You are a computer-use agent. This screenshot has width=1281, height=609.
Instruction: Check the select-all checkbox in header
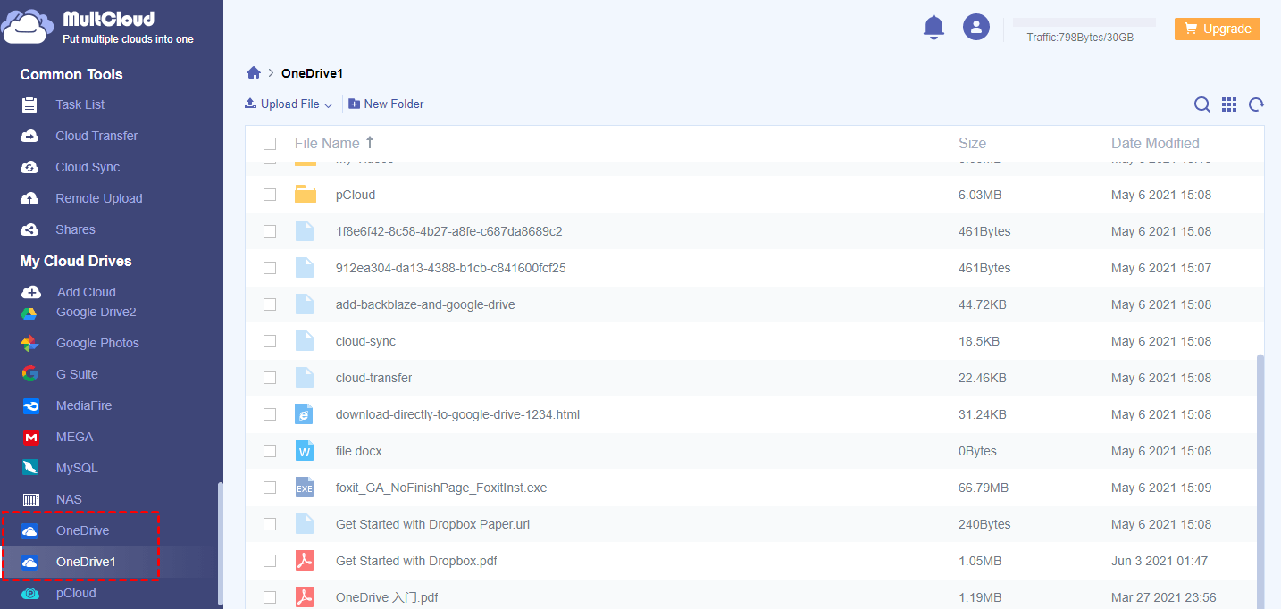(x=270, y=144)
